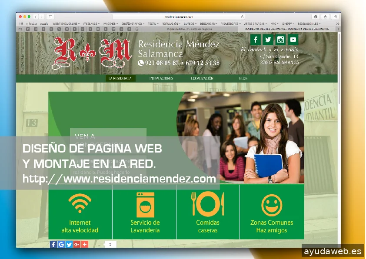The image size is (366, 259).
Task: Click the R&M Residencia Méndez logo
Action: pyautogui.click(x=92, y=53)
